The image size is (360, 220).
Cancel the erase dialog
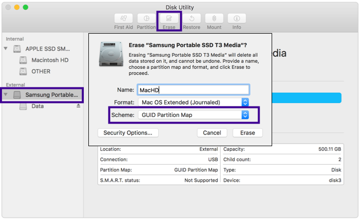(212, 133)
